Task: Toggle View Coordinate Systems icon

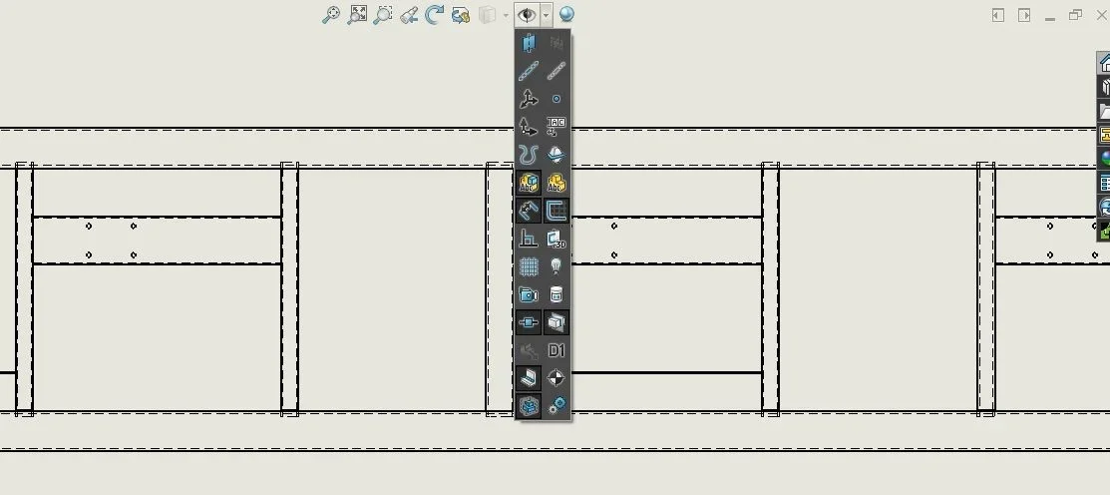Action: (x=529, y=127)
